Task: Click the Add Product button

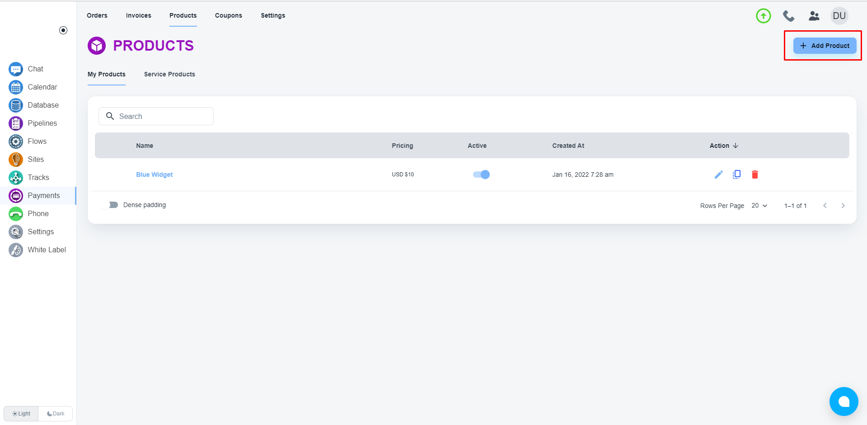Action: (x=825, y=46)
